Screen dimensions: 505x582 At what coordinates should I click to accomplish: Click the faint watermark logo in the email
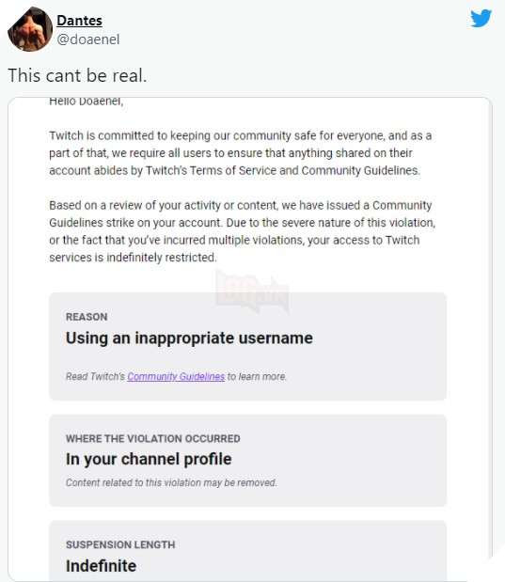click(252, 291)
